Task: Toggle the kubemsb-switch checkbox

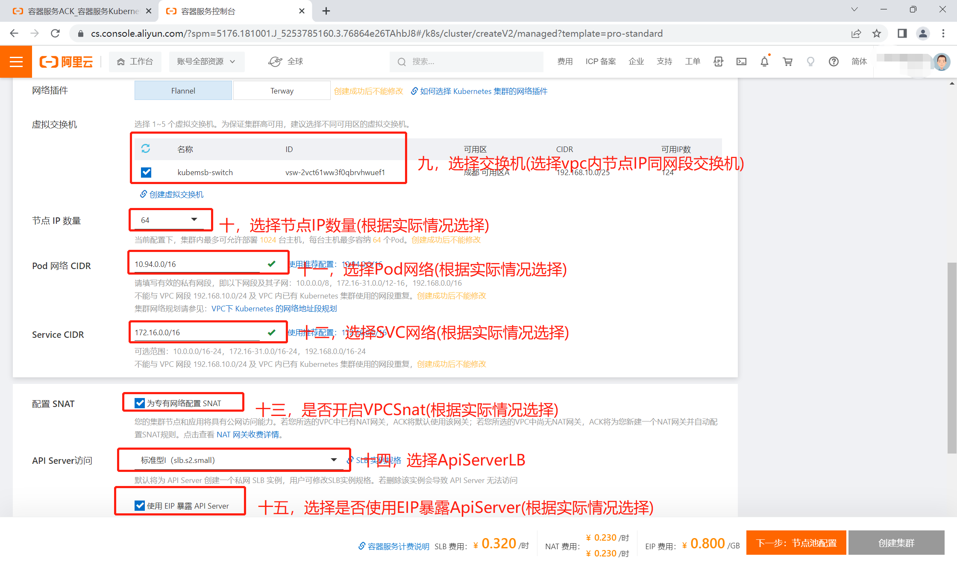Action: [146, 172]
